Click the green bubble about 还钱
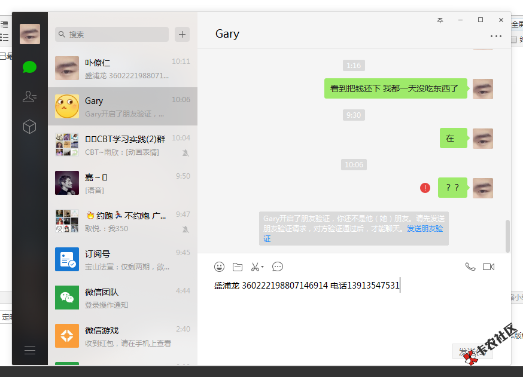 [396, 88]
